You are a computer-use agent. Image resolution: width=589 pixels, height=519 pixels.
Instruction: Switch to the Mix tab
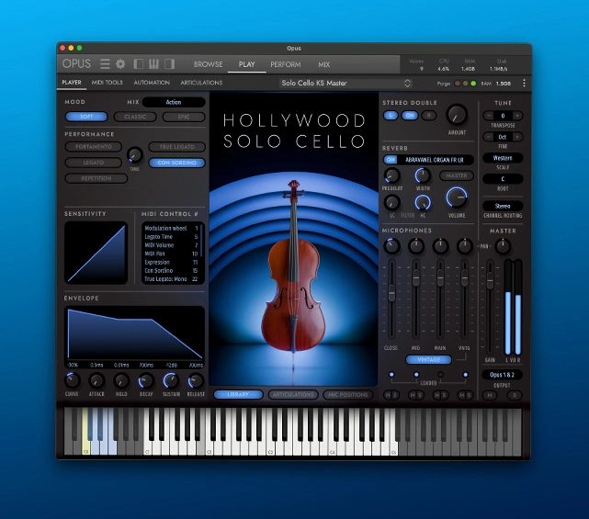click(x=323, y=64)
